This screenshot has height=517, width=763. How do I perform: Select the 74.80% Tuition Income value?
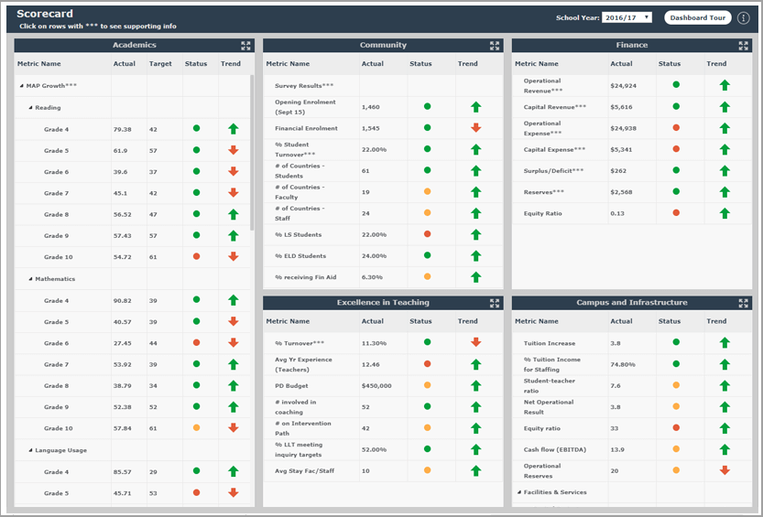coord(623,364)
